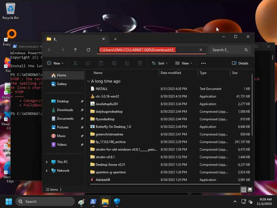Toggle the Details pane button
The image size is (277, 208).
[240, 63]
